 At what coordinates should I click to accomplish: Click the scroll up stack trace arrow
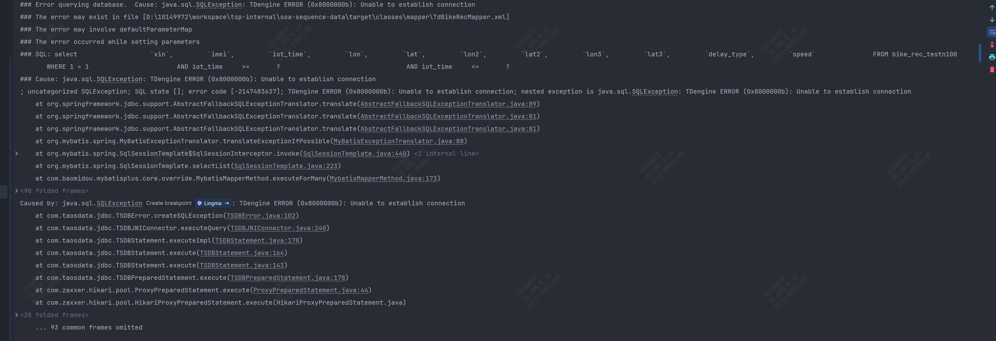coord(992,7)
